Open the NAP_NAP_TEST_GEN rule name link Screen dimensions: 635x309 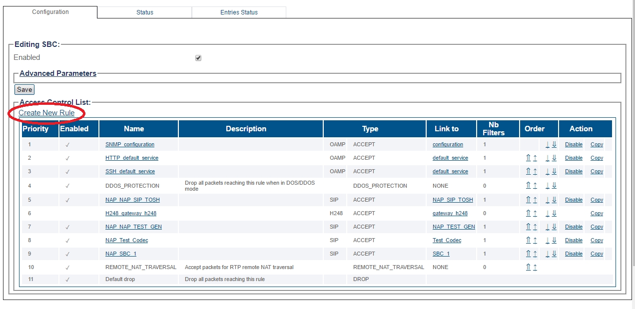(x=133, y=227)
